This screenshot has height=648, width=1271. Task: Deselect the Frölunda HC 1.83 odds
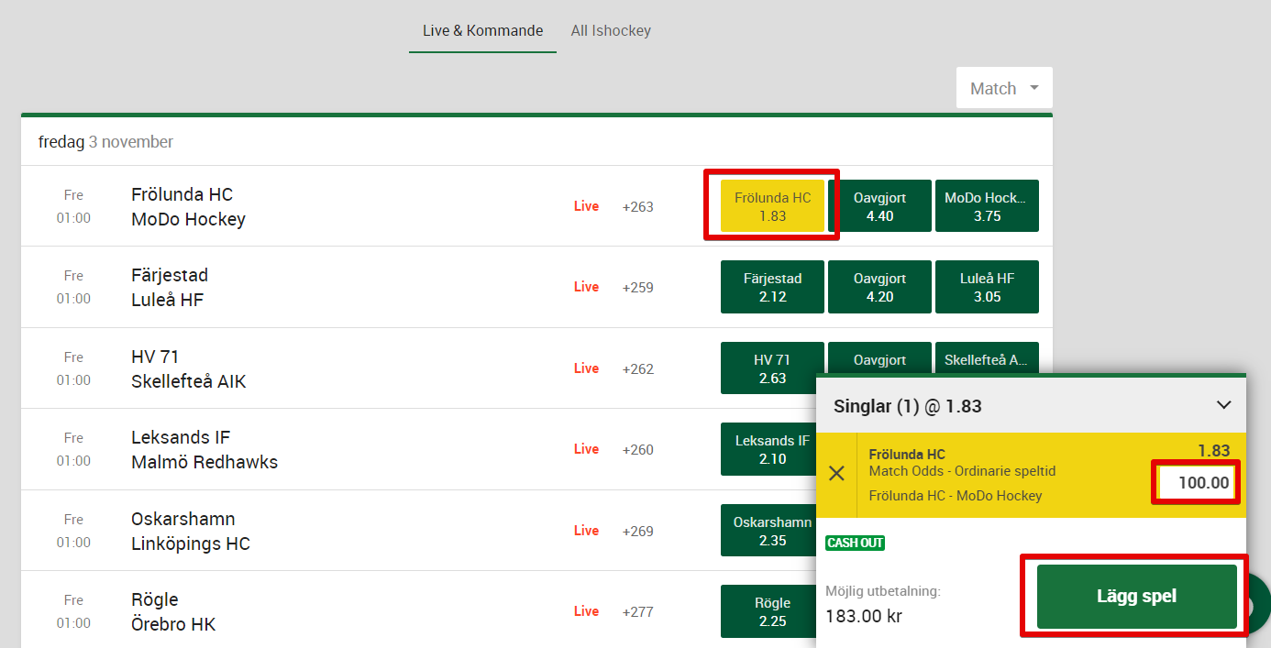coord(772,205)
